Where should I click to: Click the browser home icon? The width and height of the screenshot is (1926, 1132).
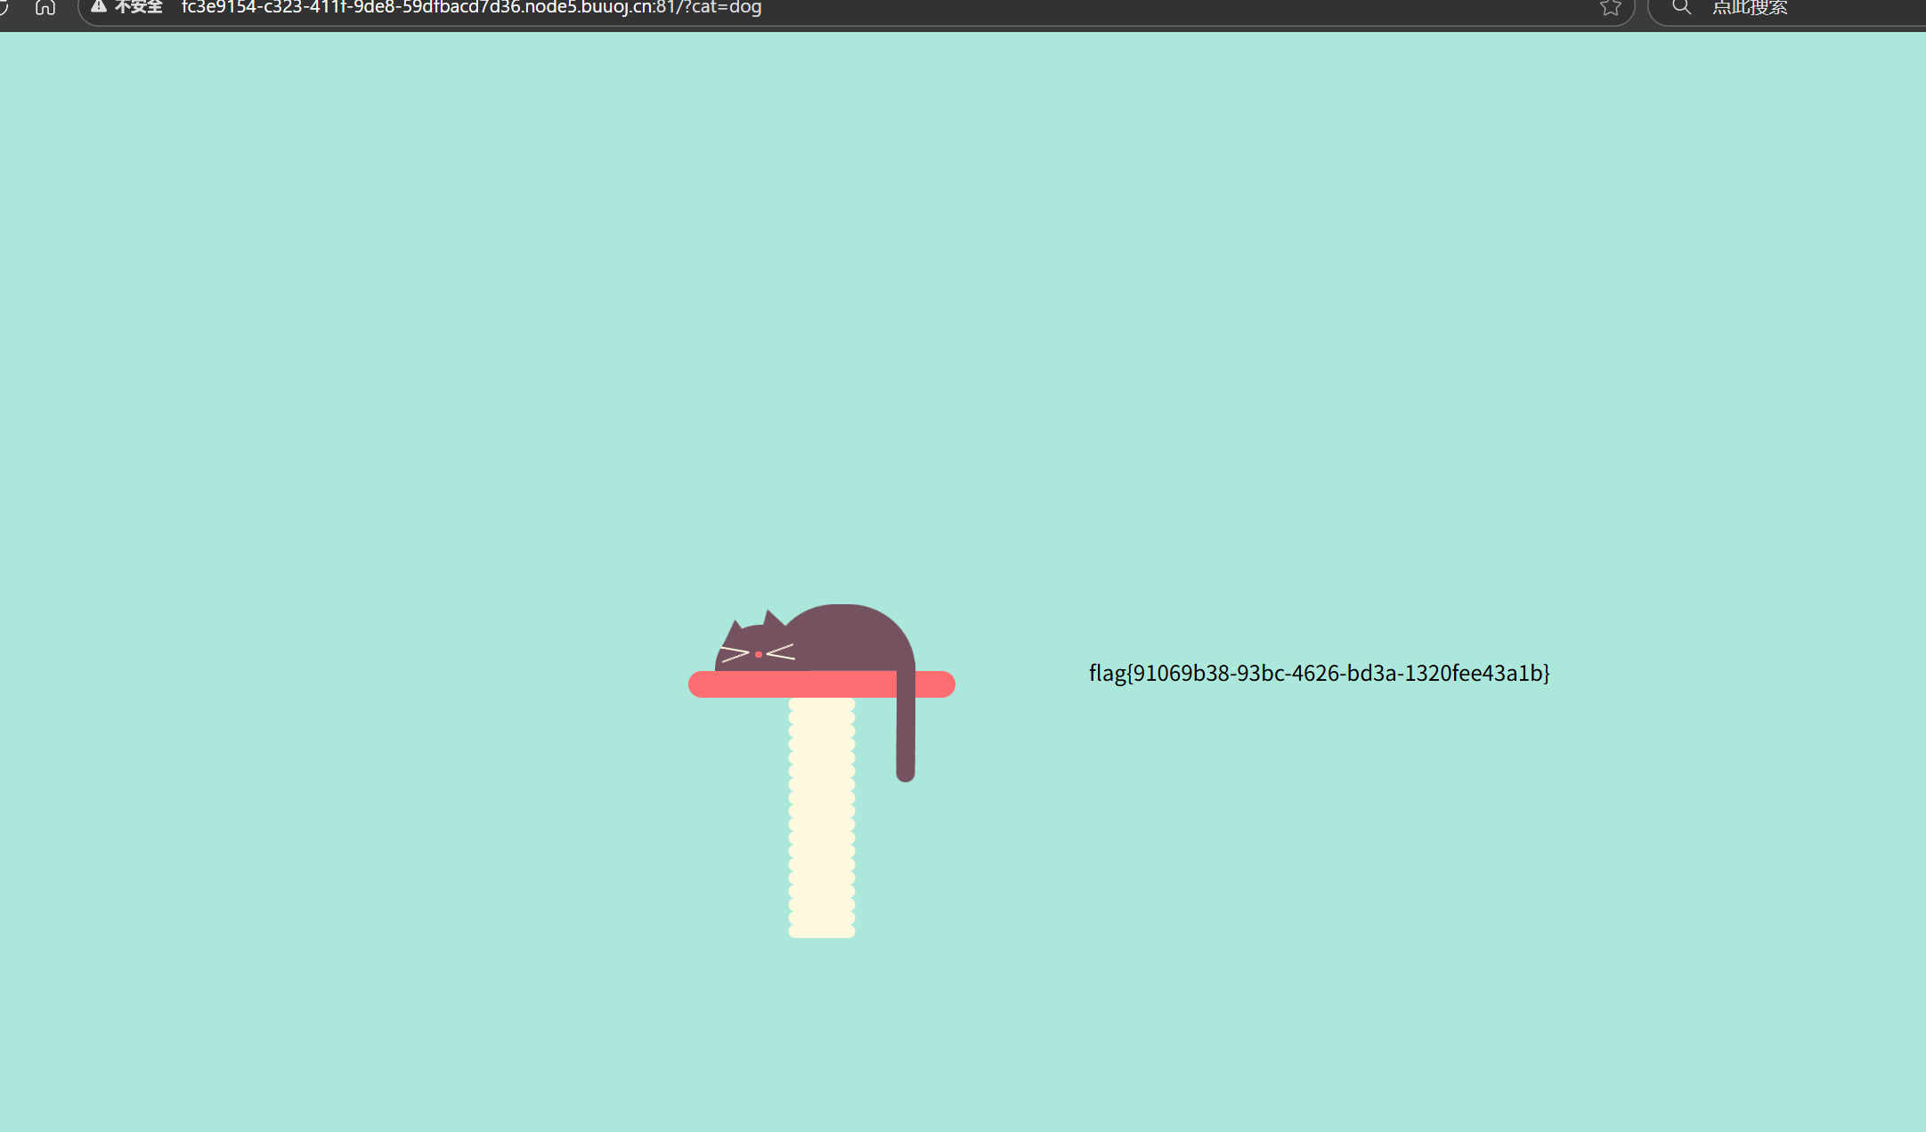point(45,7)
